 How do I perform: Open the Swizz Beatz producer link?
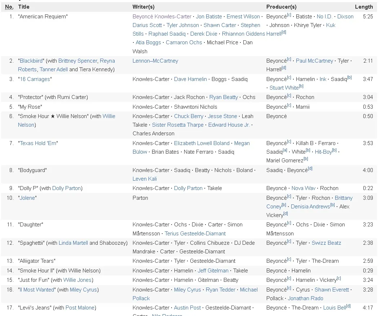pyautogui.click(x=326, y=243)
